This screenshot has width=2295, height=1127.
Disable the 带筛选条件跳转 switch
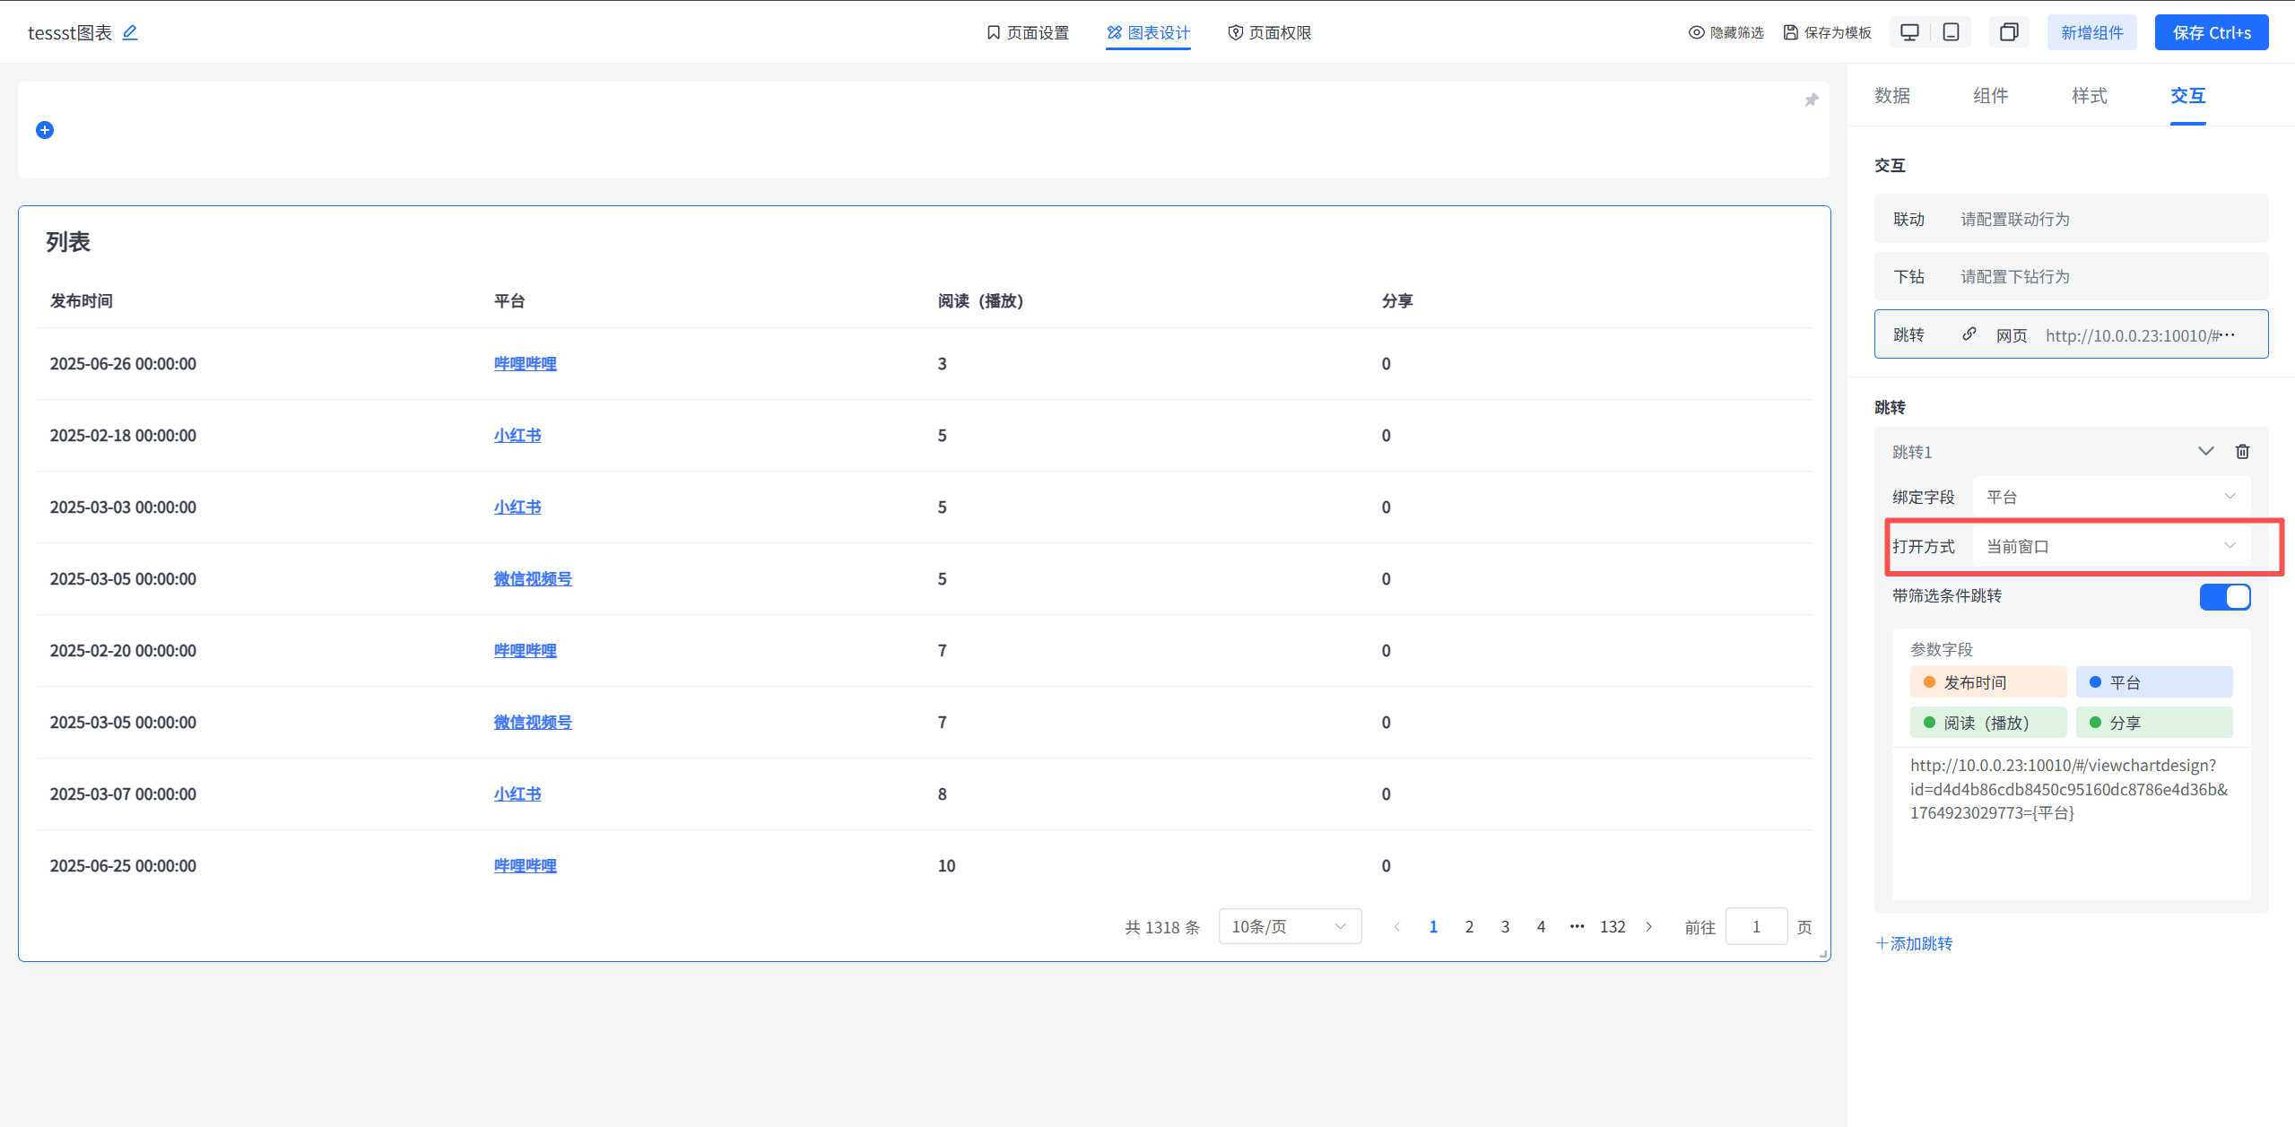(2224, 596)
